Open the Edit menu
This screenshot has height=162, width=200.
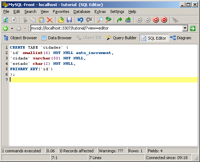[17, 12]
